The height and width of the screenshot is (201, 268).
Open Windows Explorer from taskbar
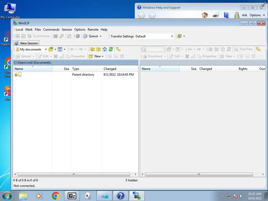coord(23,196)
